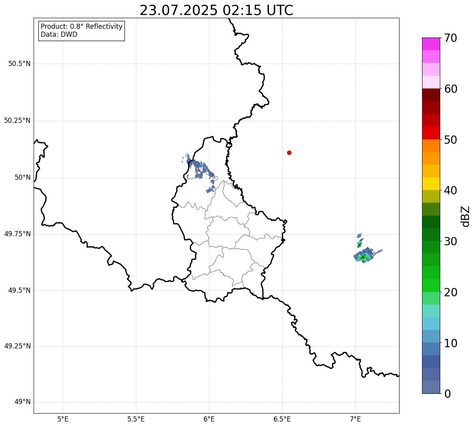The width and height of the screenshot is (475, 427).
Task: Click the colorbar tick label "10"
Action: (450, 343)
